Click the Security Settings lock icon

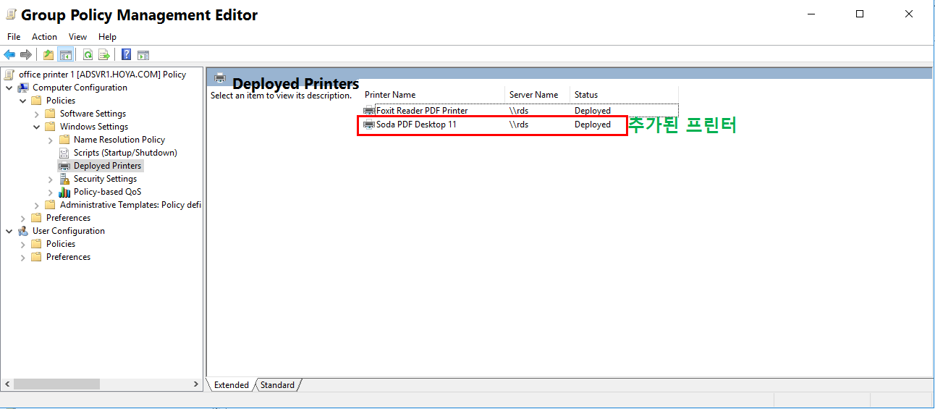[x=64, y=179]
